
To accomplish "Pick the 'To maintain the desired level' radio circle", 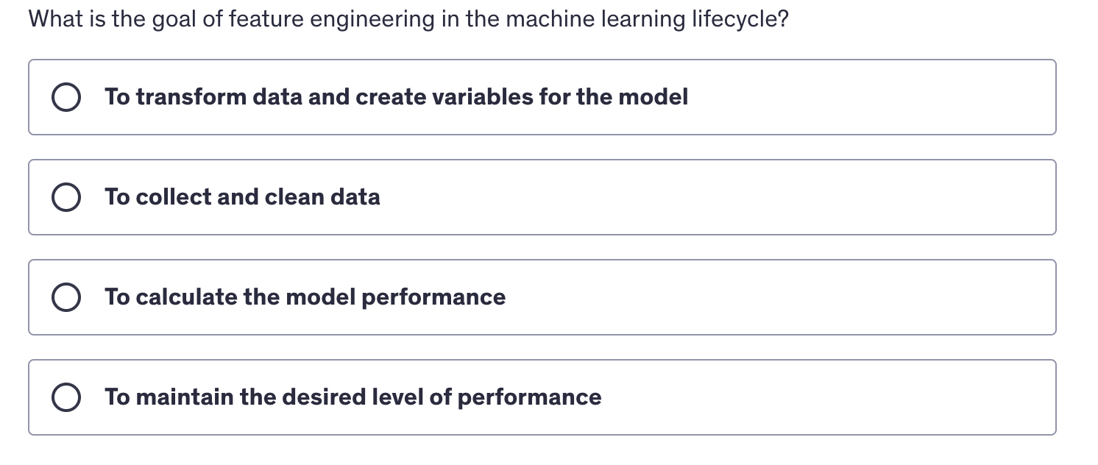I will pos(66,397).
